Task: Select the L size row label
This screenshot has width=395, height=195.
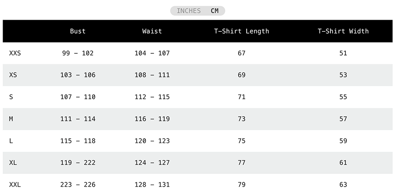Action: point(11,141)
